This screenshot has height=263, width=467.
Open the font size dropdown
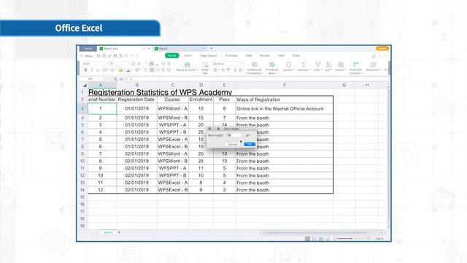coord(120,64)
